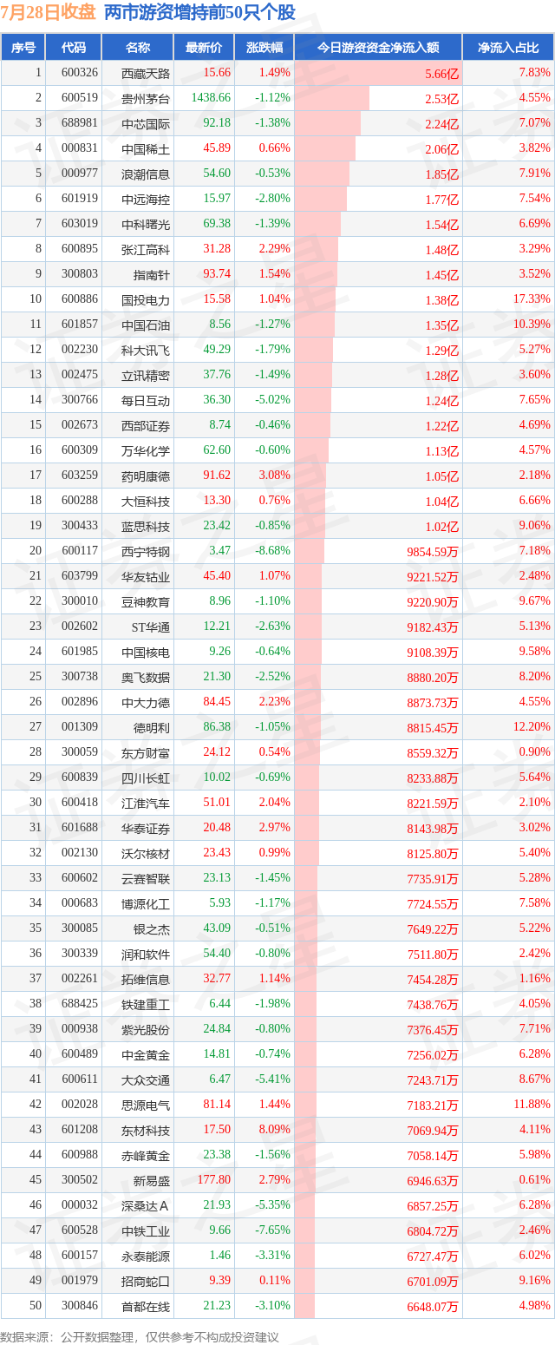Select stock name 铁建重工

pyautogui.click(x=146, y=1005)
